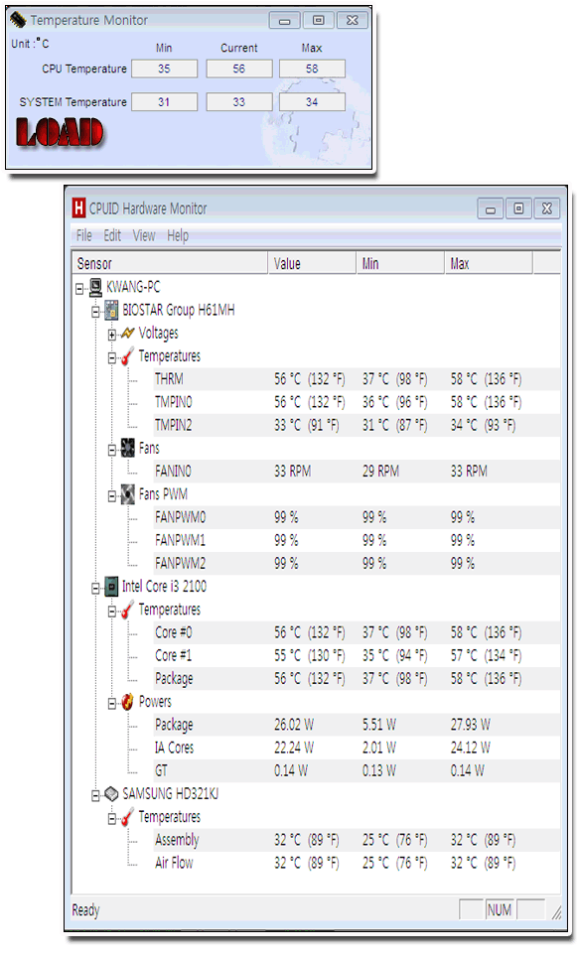Viewport: 578px width, 957px height.
Task: Collapse the KWANG-PC root node
Action: tap(79, 288)
